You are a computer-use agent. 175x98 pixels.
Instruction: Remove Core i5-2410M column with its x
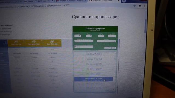point(24,41)
